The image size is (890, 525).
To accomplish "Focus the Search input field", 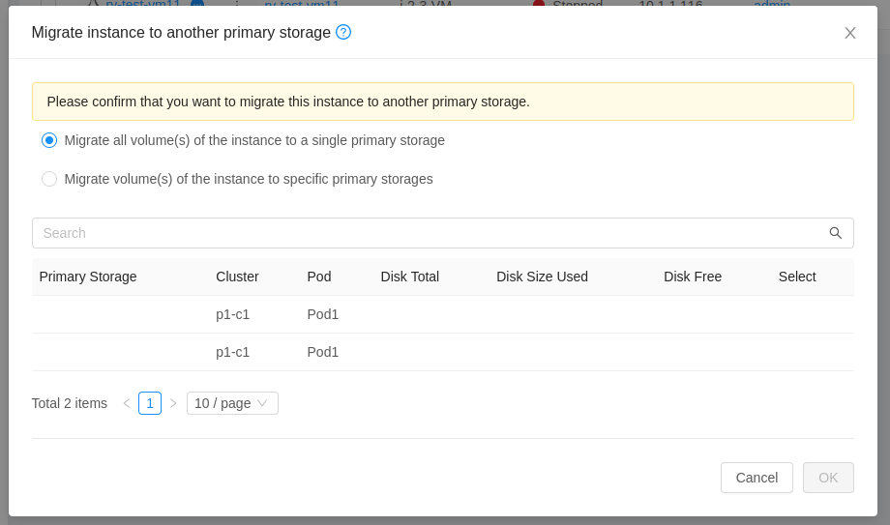I will pos(426,233).
